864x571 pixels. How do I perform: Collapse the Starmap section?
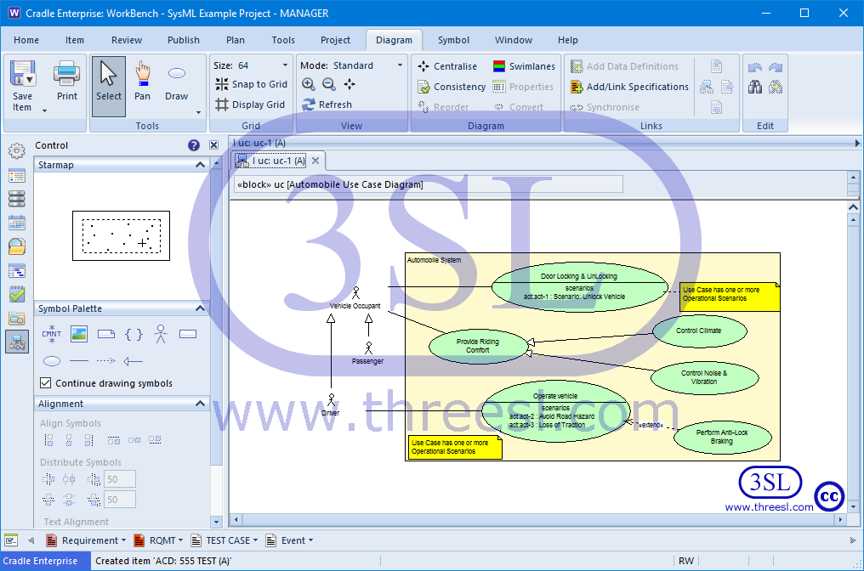(200, 165)
